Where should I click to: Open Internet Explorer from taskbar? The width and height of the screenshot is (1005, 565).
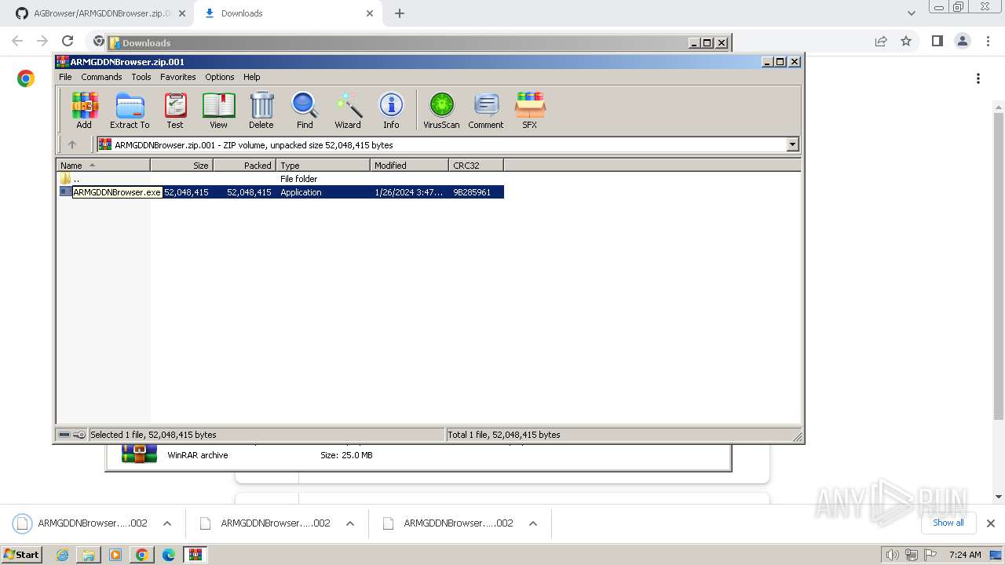click(62, 555)
